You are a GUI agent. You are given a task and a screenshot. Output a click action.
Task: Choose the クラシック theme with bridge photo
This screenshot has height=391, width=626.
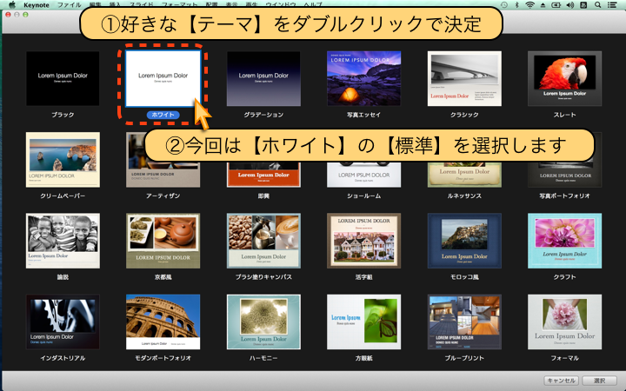tap(464, 78)
